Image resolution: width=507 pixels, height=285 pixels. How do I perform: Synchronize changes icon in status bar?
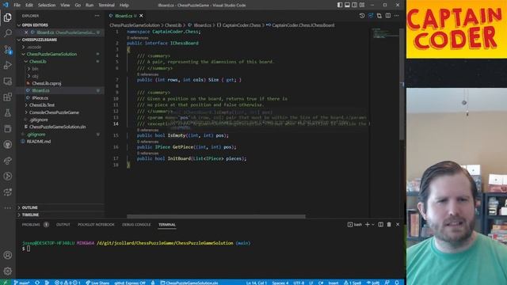point(37,283)
